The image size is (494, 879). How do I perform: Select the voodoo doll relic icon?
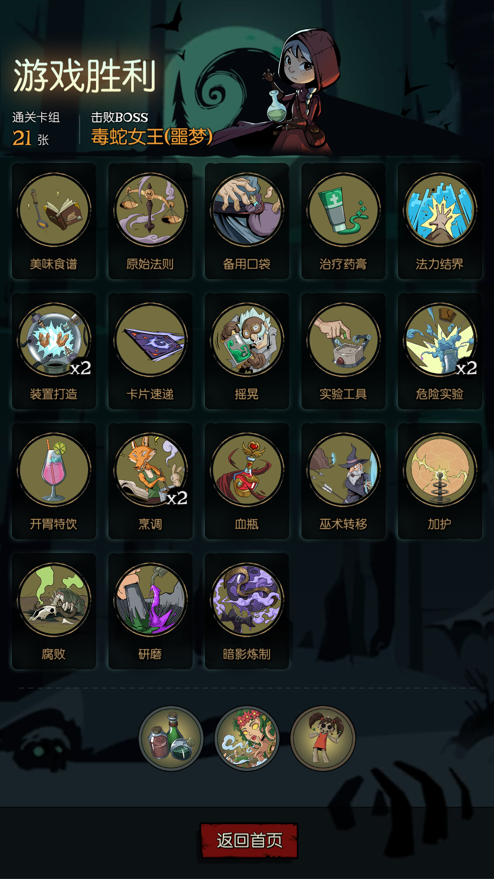point(323,738)
